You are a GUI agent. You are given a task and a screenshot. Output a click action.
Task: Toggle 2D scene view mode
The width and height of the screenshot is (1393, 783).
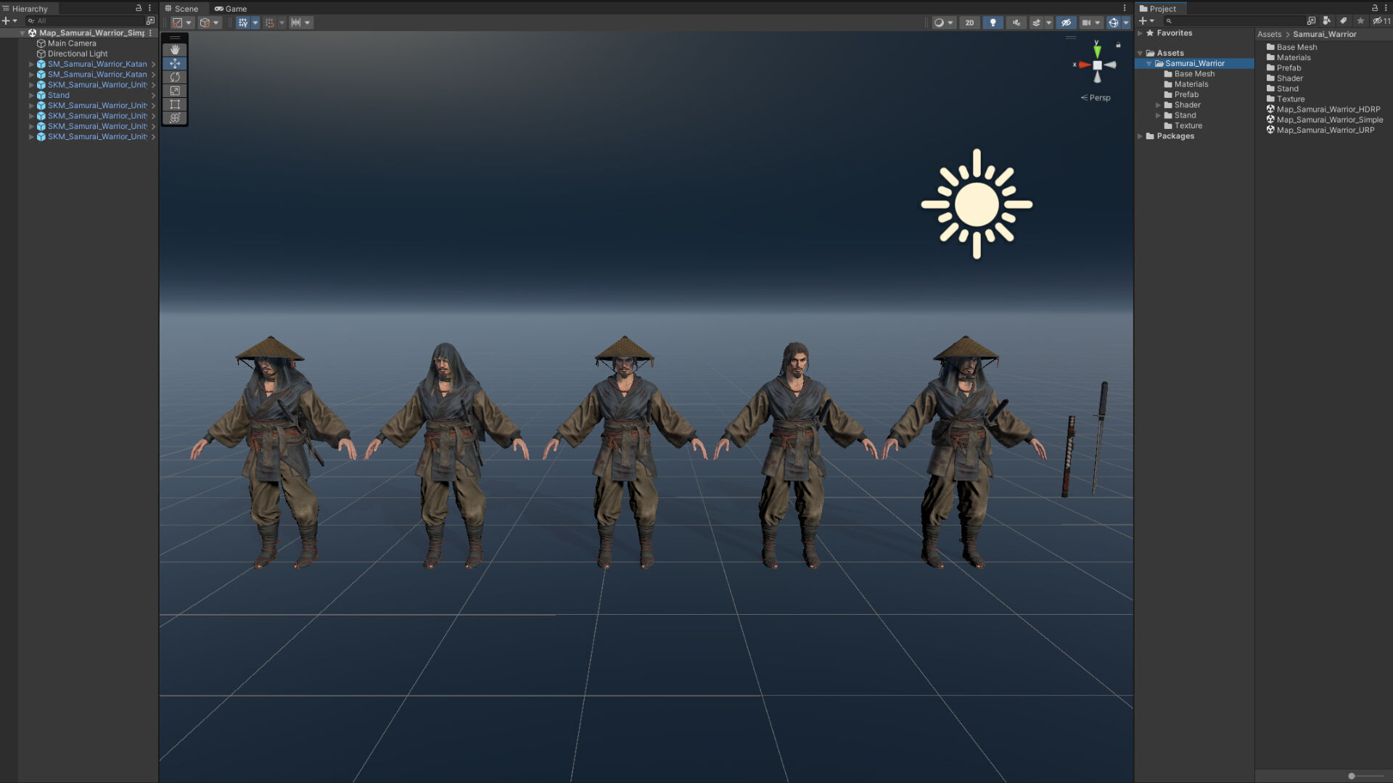969,22
